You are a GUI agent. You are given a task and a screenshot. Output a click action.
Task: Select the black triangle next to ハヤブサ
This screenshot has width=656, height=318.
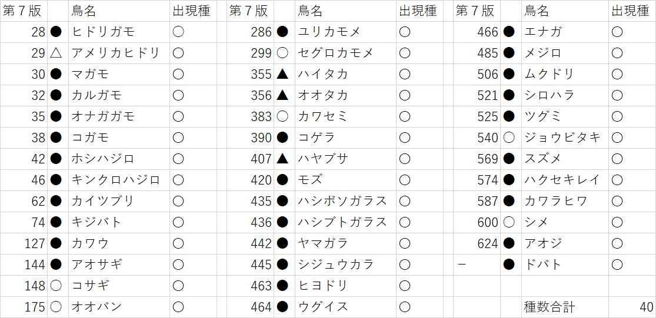(x=282, y=159)
